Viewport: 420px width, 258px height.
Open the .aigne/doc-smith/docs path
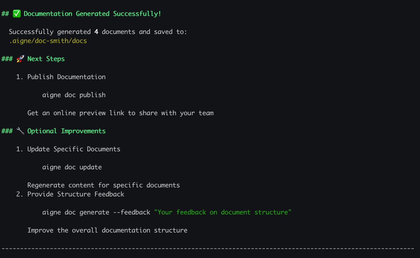[x=48, y=41]
